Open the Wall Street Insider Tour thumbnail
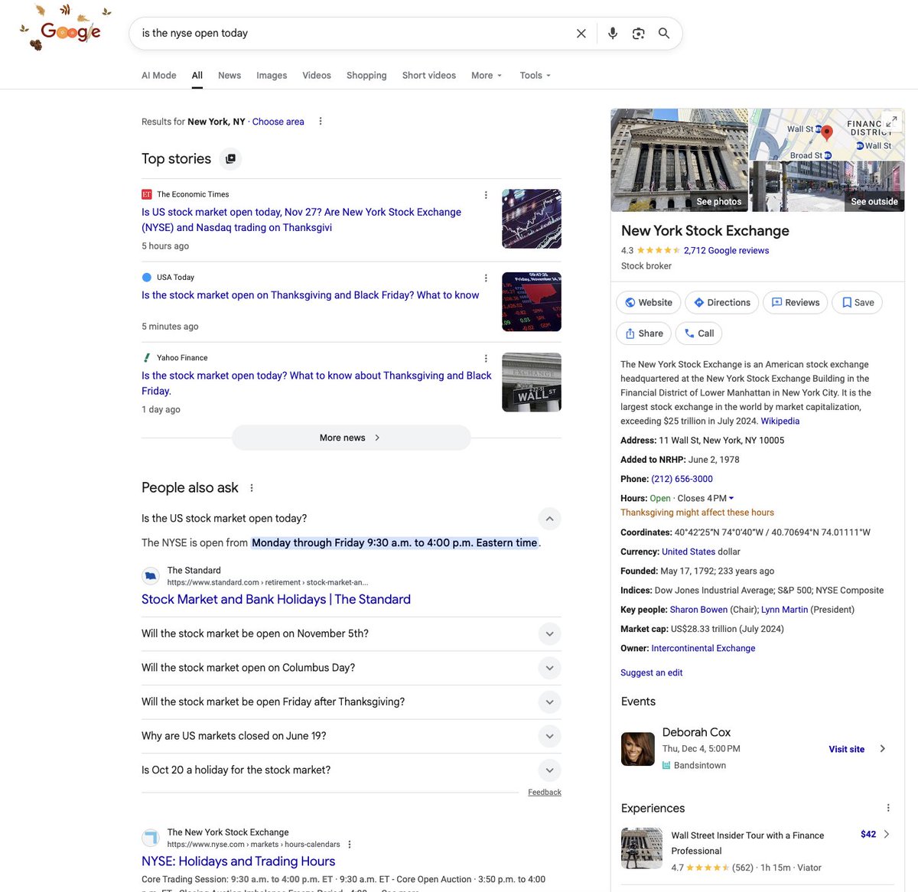 tap(642, 848)
